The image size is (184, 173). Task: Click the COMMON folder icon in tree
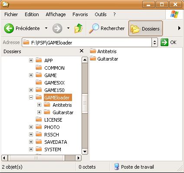[39, 68]
